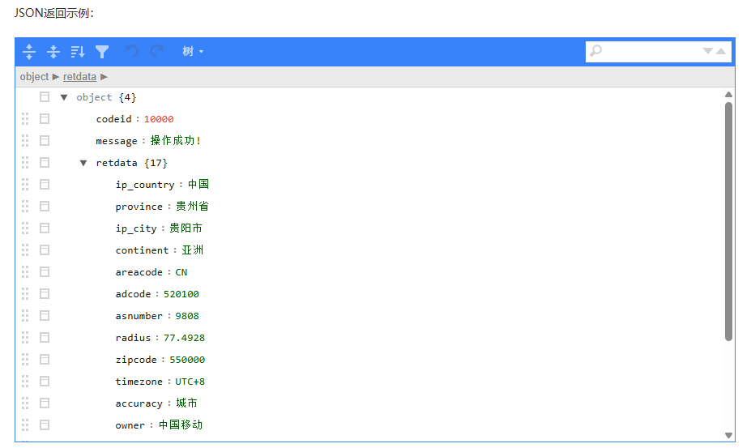Open action menu for timezone row
The height and width of the screenshot is (448, 751).
45,382
